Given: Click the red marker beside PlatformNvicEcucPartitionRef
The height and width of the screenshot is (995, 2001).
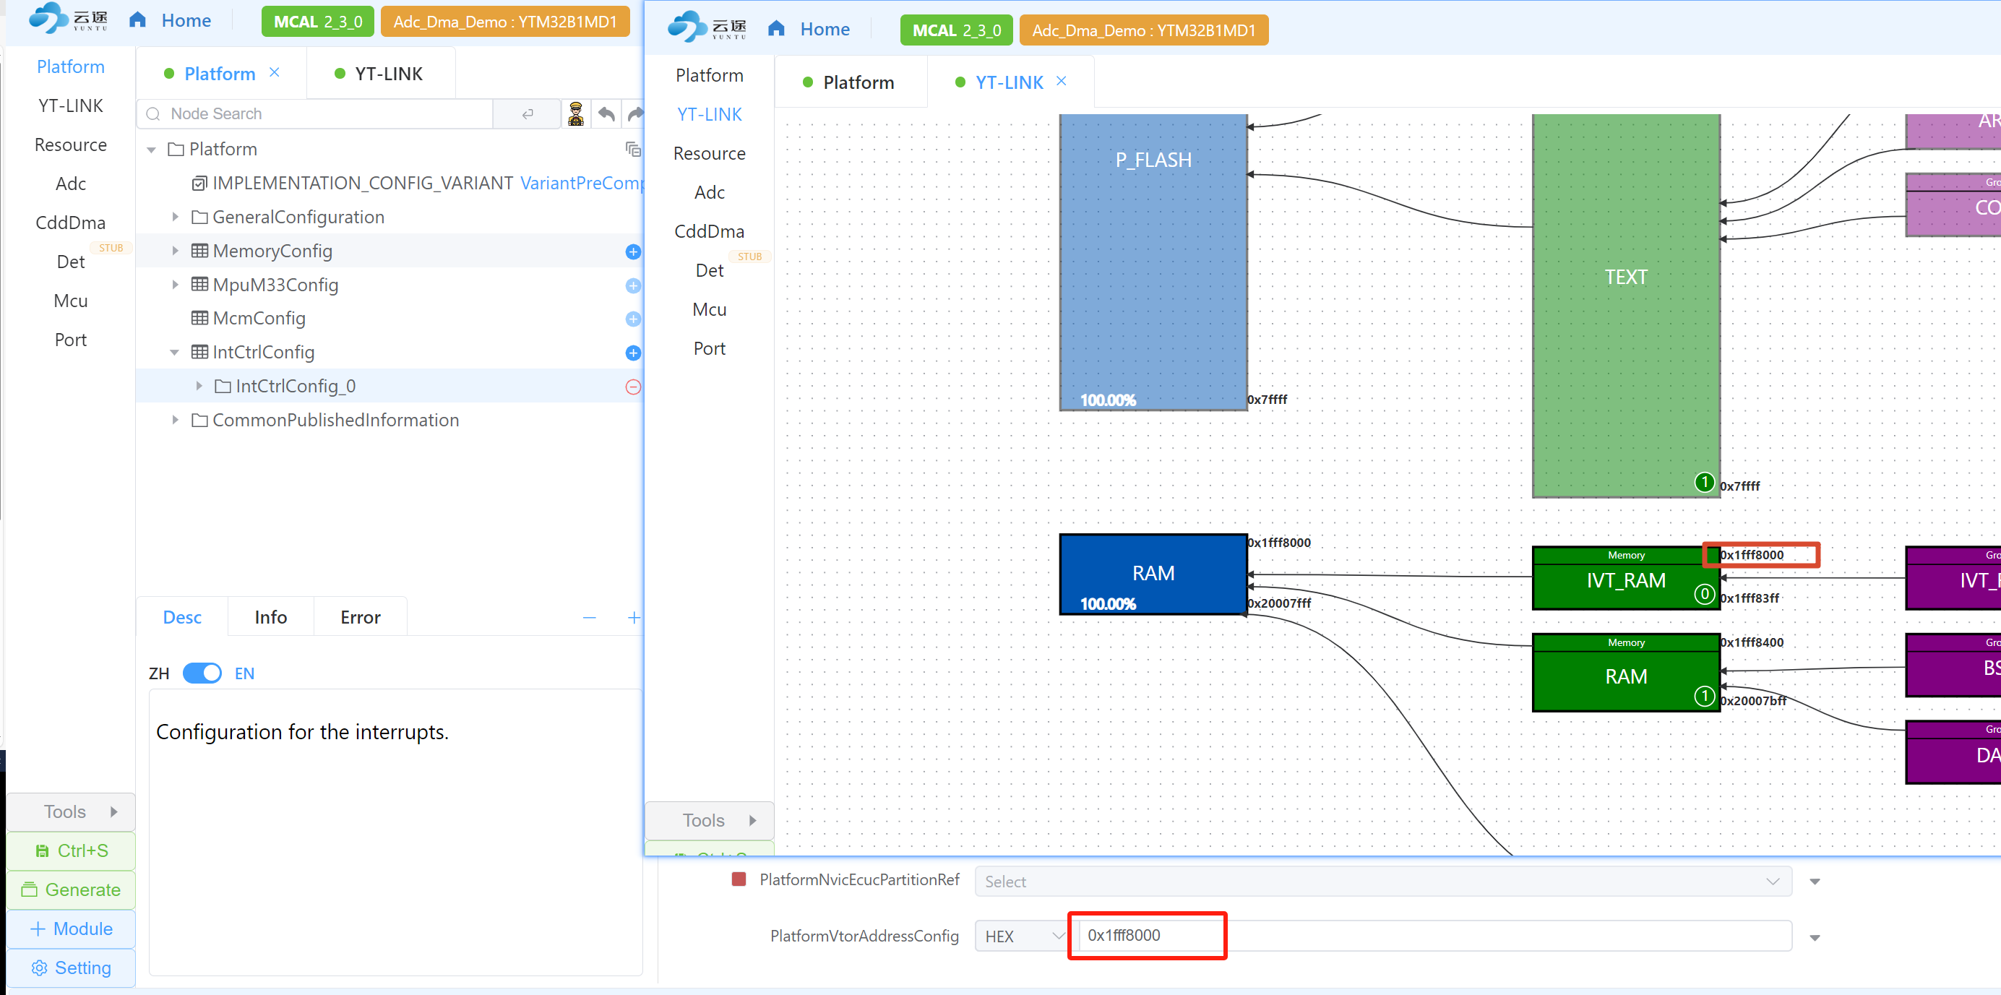Looking at the screenshot, I should coord(739,879).
